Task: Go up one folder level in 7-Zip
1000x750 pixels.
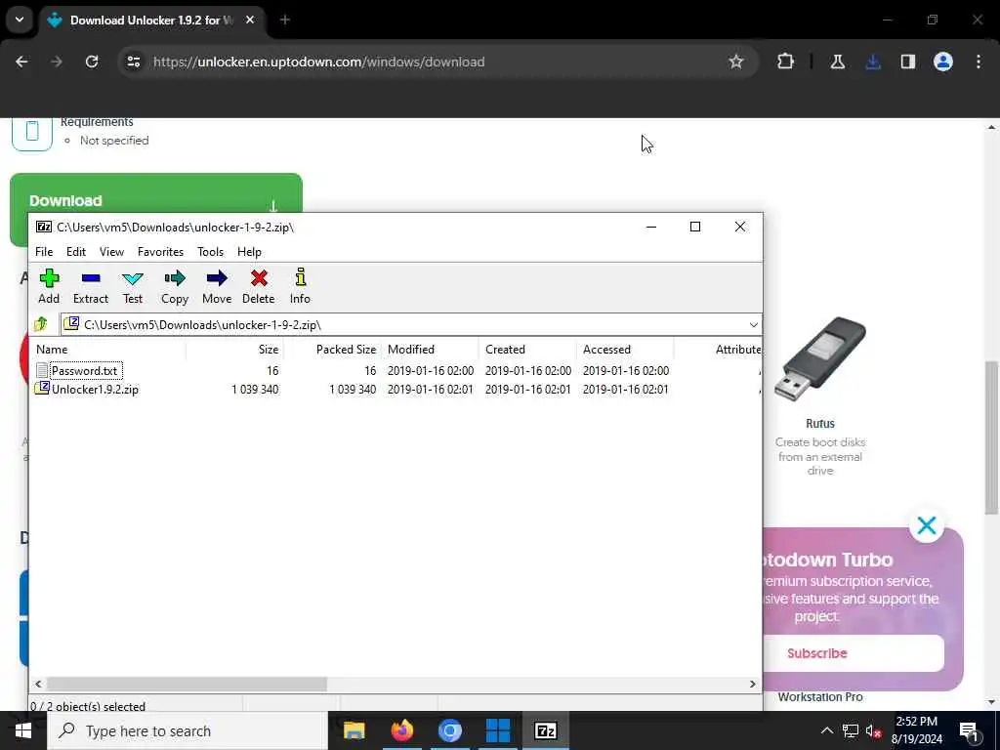Action: pos(41,324)
